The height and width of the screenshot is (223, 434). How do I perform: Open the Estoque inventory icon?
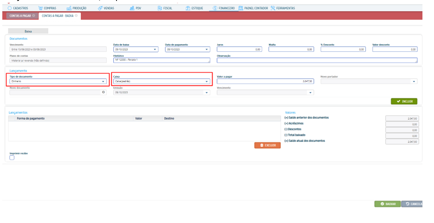[188, 8]
